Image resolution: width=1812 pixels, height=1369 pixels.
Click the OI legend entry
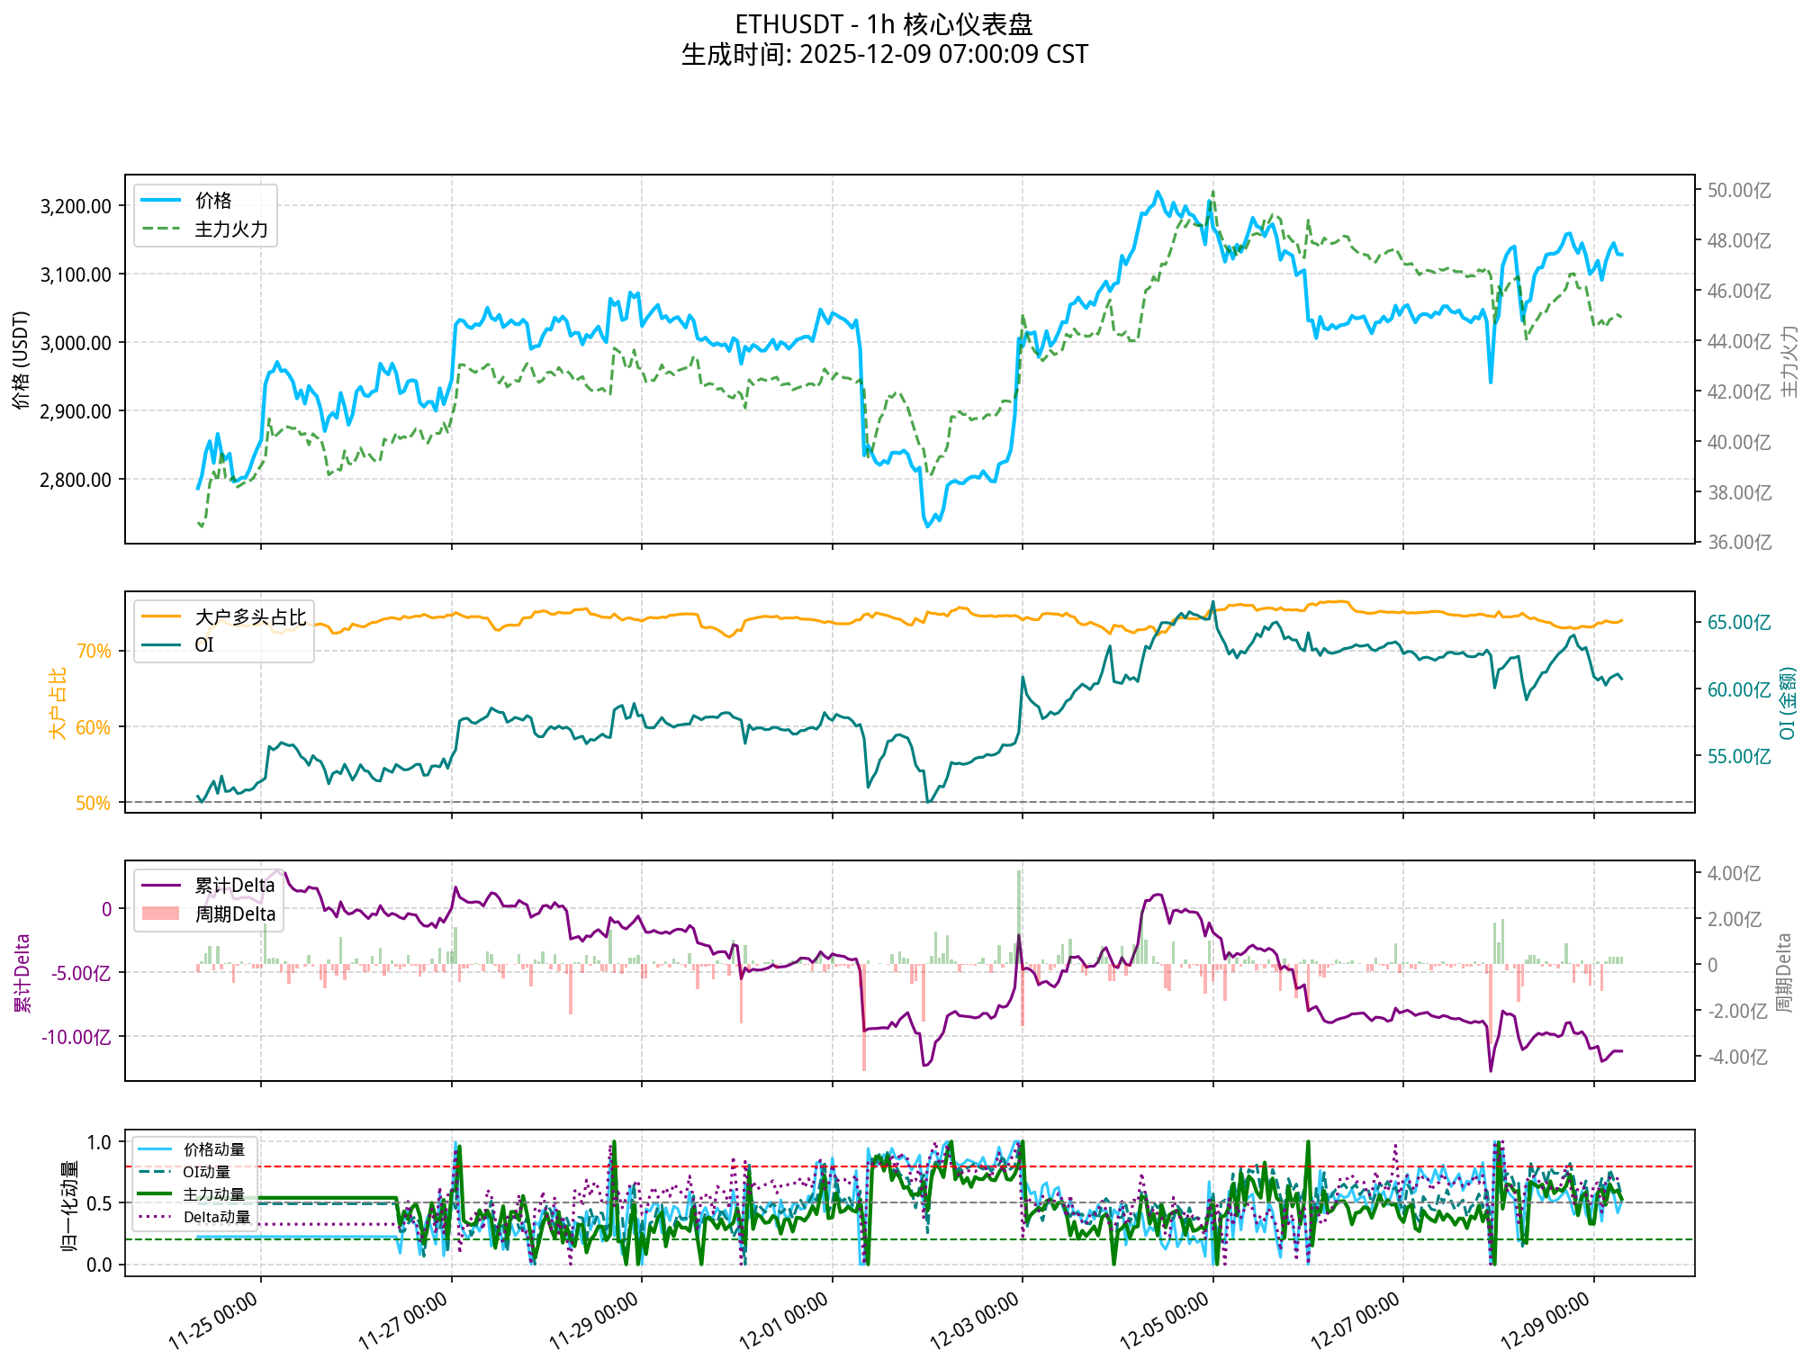click(204, 645)
